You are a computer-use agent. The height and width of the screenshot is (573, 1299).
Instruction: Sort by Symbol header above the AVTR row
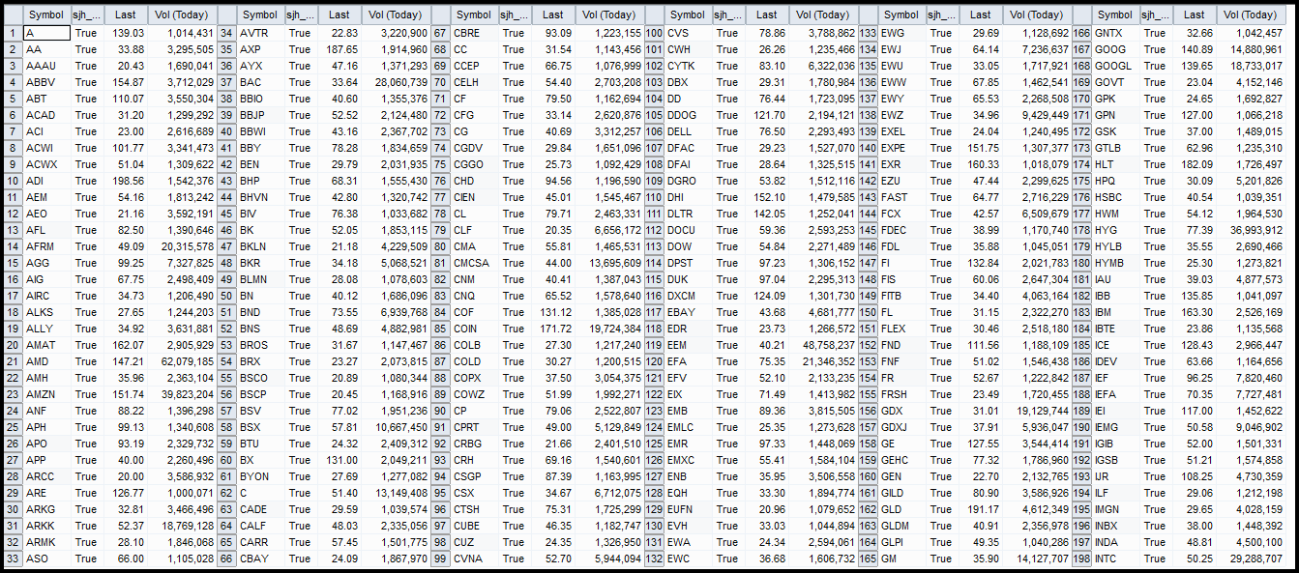tap(260, 14)
